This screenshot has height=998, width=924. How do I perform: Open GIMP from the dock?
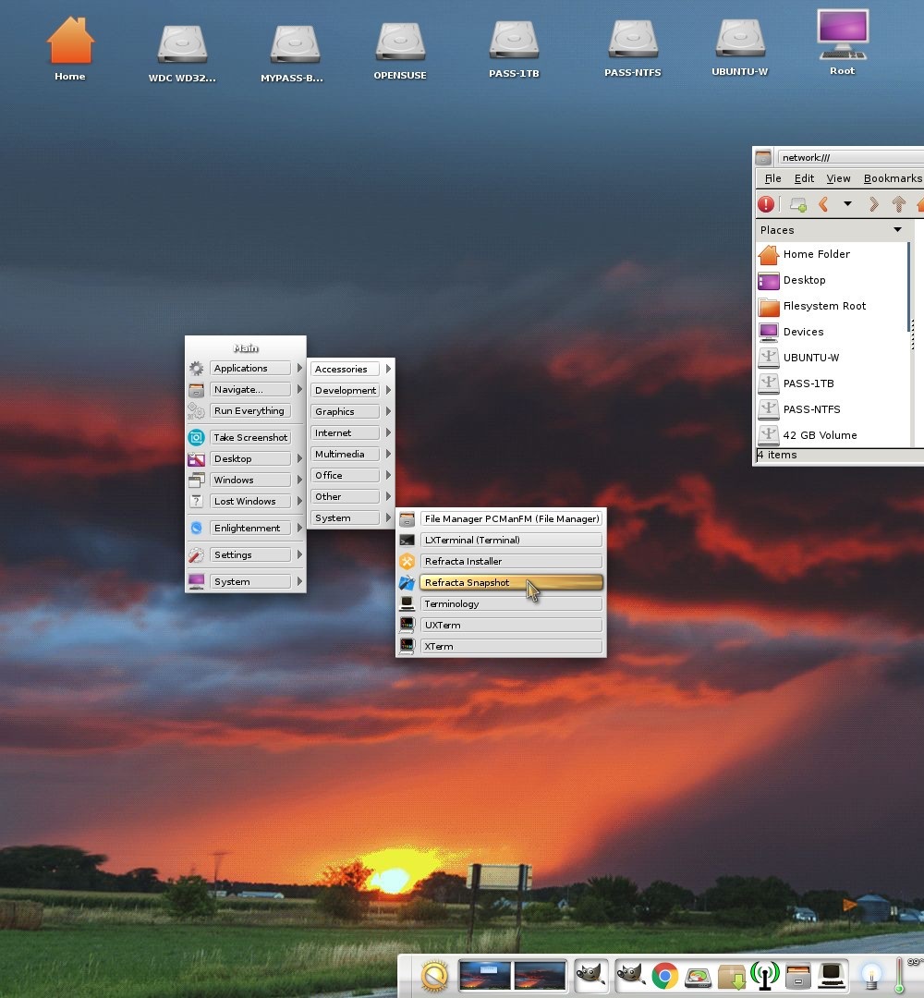click(x=591, y=975)
